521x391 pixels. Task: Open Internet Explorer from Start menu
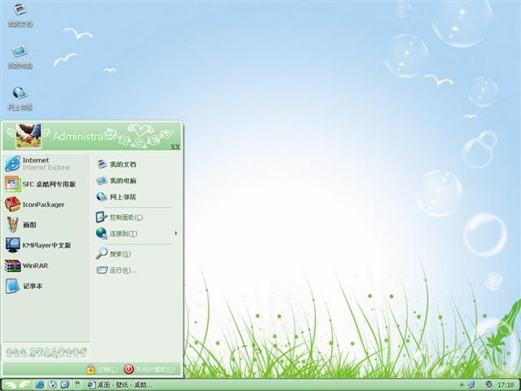[46, 164]
